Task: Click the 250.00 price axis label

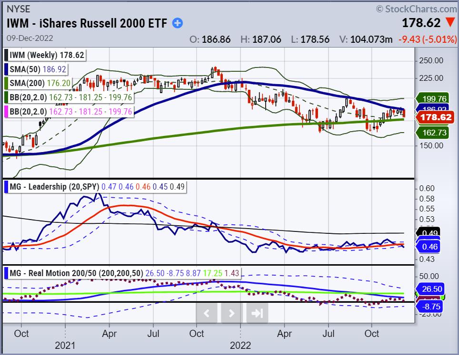Action: point(431,61)
